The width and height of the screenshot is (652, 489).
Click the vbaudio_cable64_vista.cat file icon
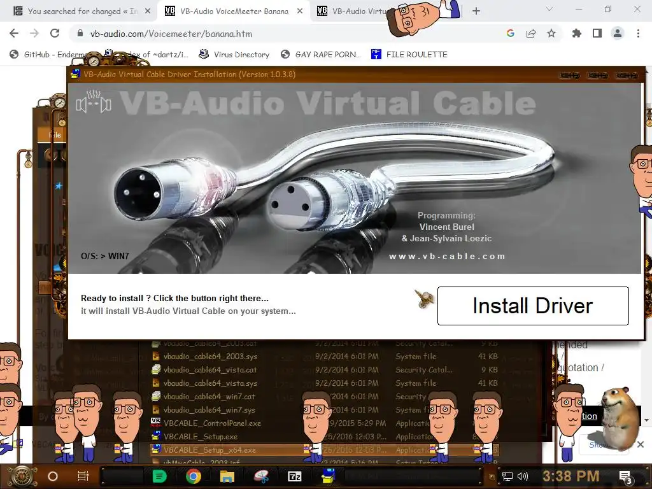tap(157, 369)
